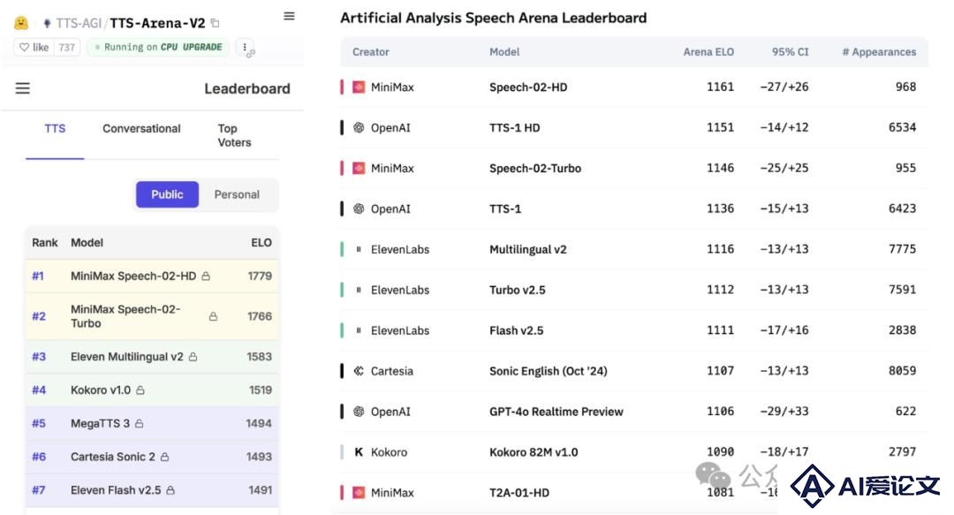Select Eleven Multilingual v2 model name
Screen dimensions: 954x515
(126, 357)
